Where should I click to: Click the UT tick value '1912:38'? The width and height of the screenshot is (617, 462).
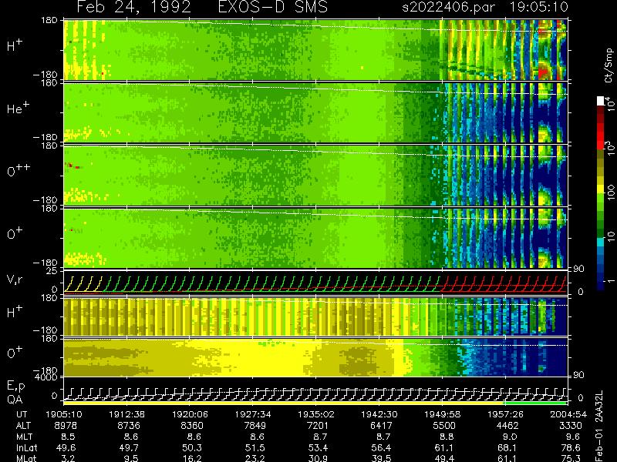127,414
